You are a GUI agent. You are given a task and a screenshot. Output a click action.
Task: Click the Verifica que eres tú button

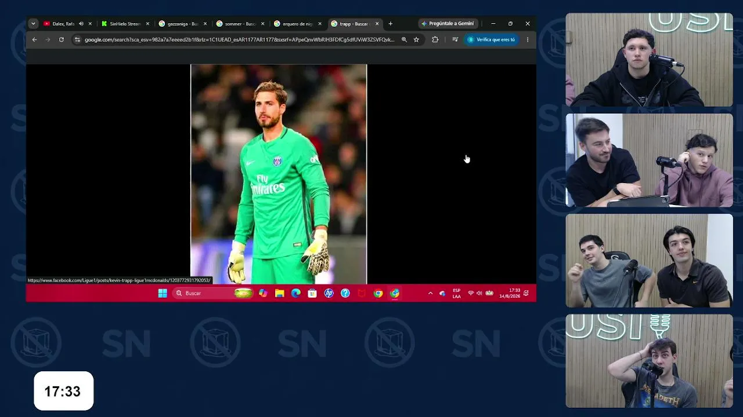[491, 39]
